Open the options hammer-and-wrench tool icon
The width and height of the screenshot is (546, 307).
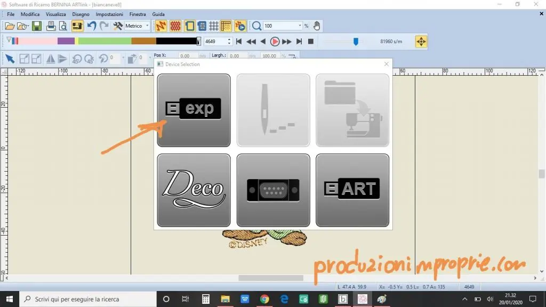click(x=118, y=26)
